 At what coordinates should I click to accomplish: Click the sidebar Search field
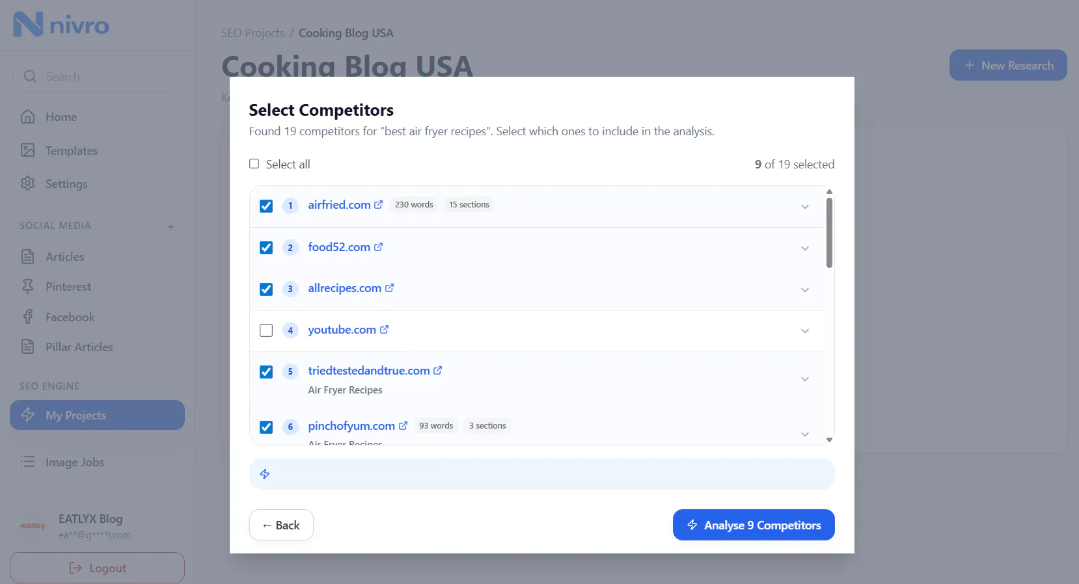pyautogui.click(x=97, y=77)
